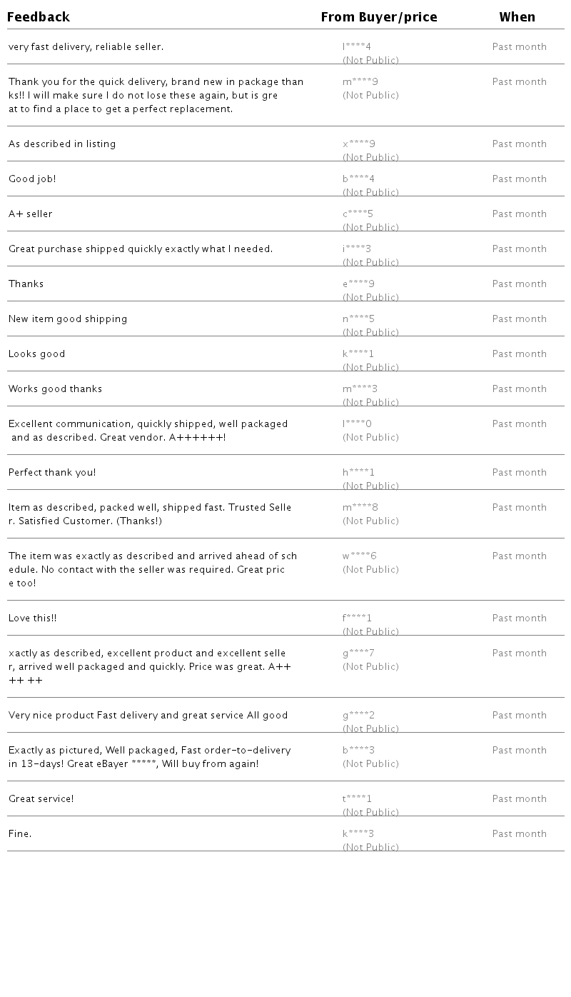Open buyer t****1 username link
571x997 pixels.
[x=357, y=799]
